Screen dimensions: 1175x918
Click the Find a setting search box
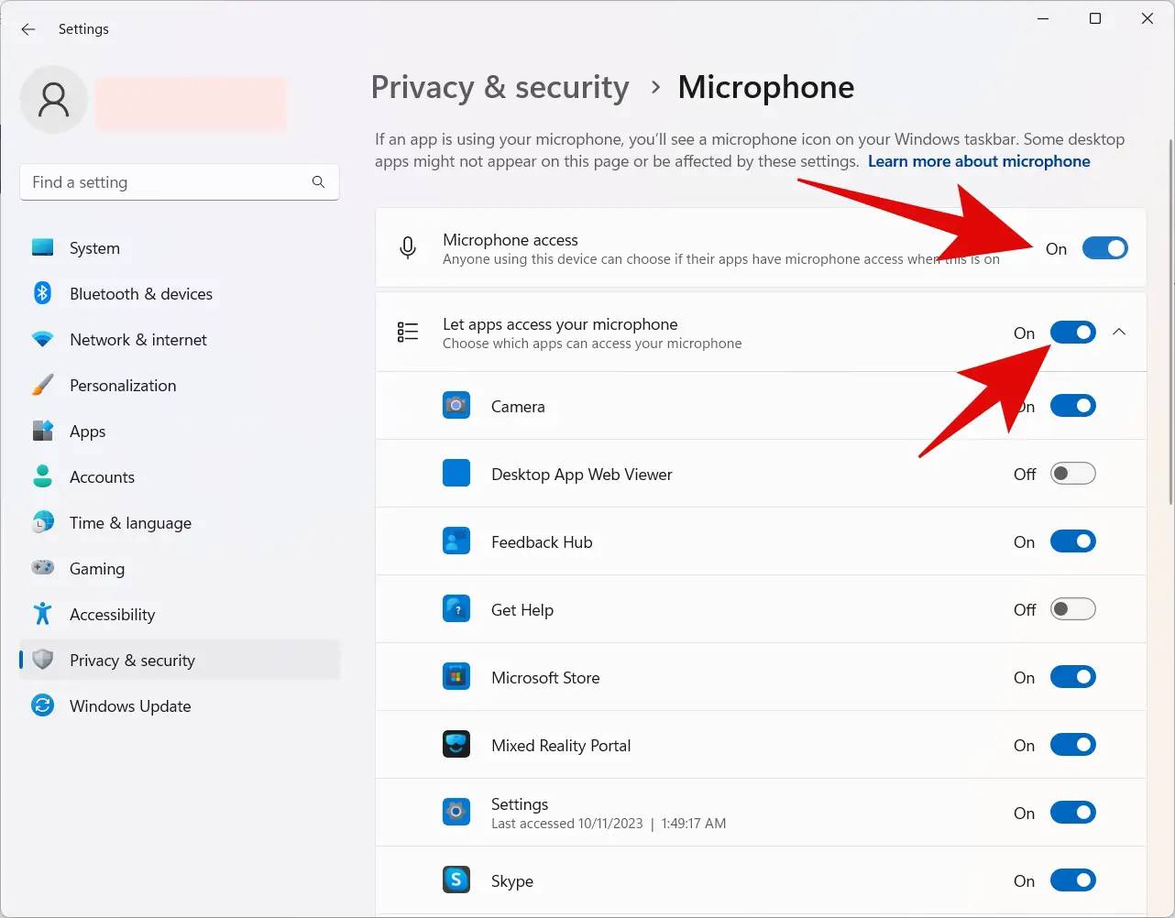tap(180, 182)
